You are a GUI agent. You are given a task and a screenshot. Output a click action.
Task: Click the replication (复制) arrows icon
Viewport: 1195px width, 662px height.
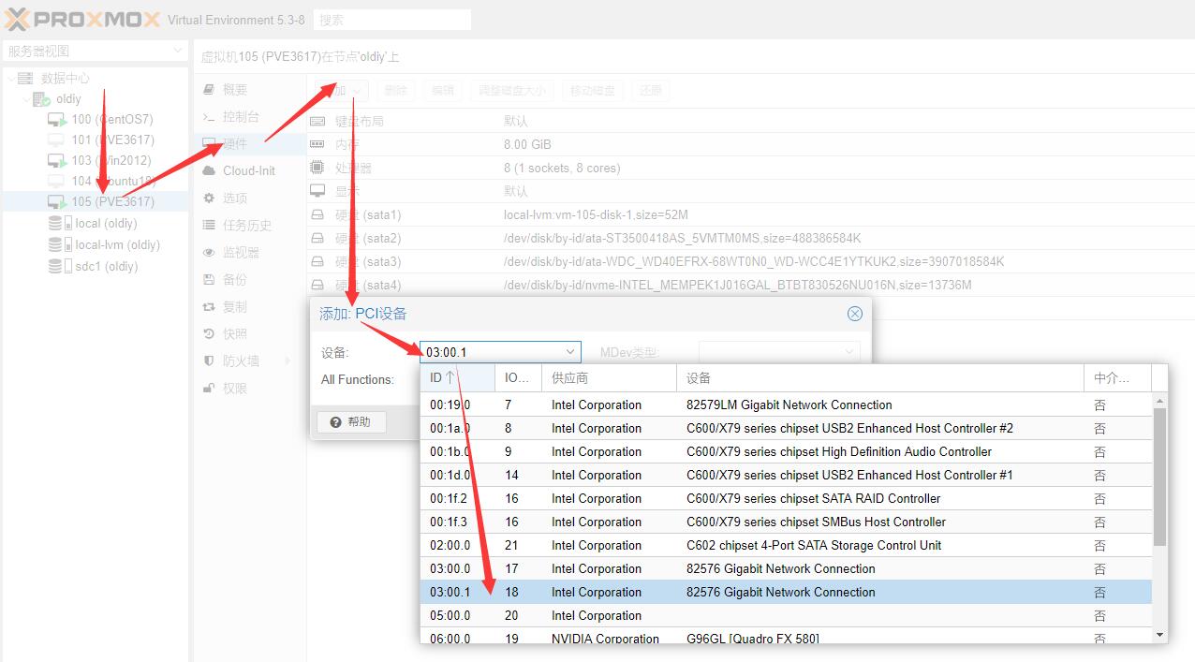[x=210, y=307]
